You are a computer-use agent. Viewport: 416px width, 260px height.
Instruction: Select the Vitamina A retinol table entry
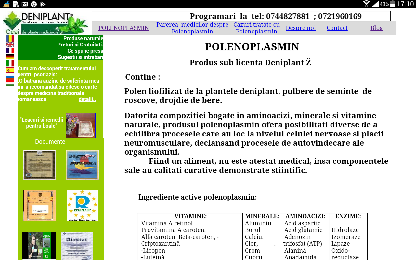click(167, 223)
